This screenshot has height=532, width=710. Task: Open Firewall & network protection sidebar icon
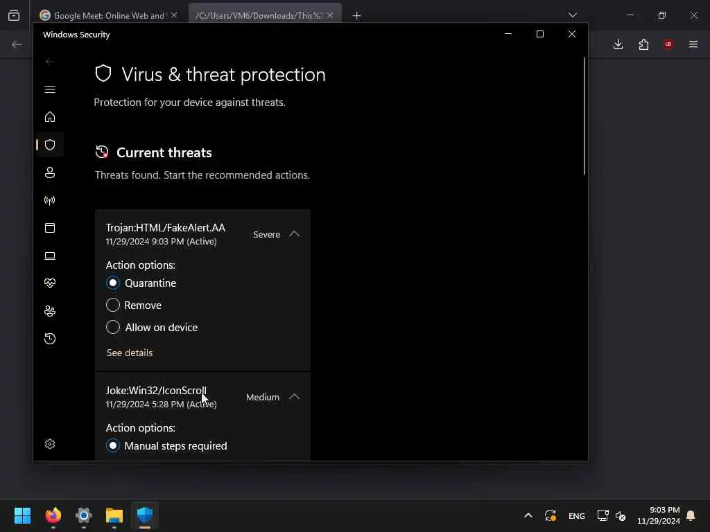click(x=50, y=200)
